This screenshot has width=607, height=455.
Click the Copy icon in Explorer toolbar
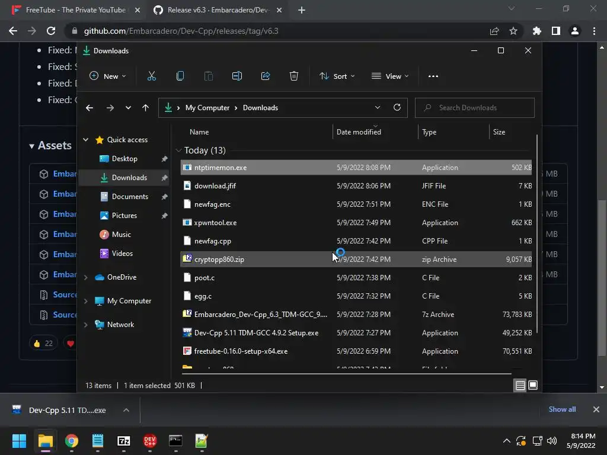[180, 76]
